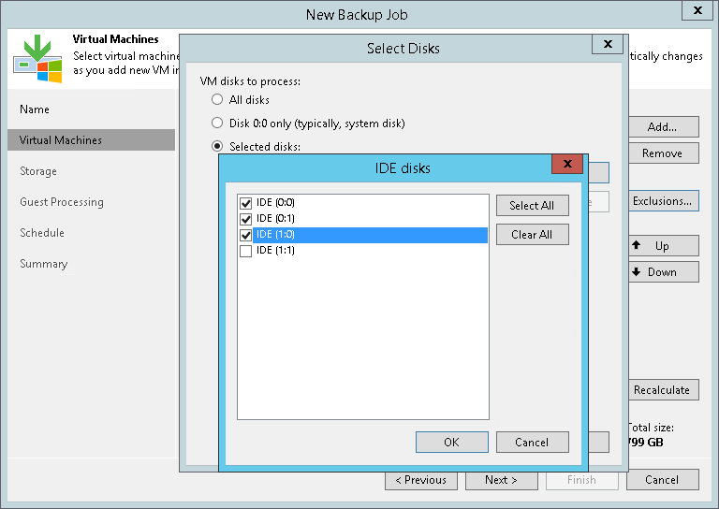Go to Guest Processing step
Screen dimensions: 719x509
[x=62, y=202]
